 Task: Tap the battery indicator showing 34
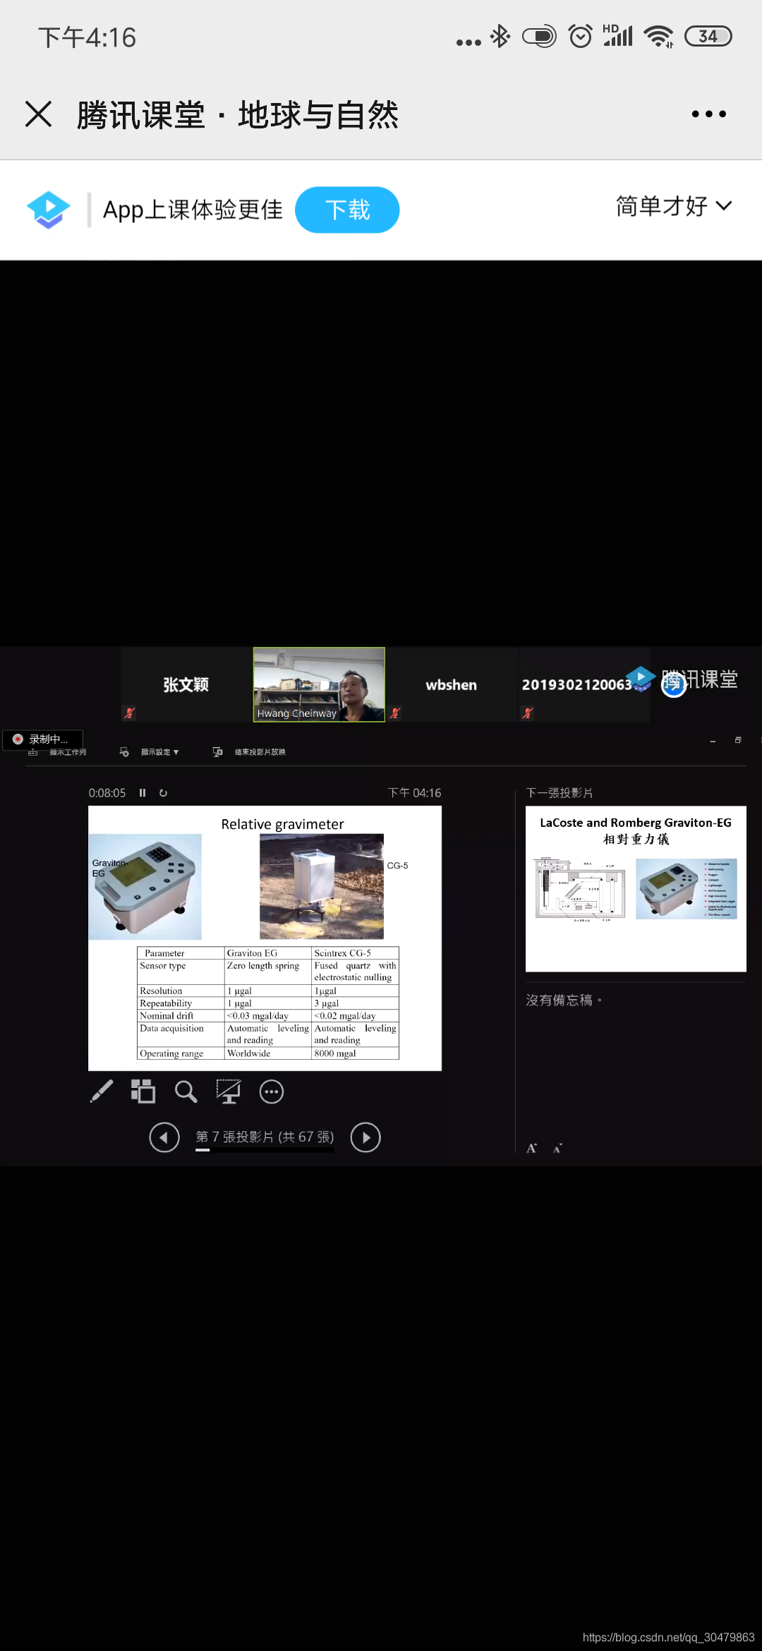[x=708, y=36]
